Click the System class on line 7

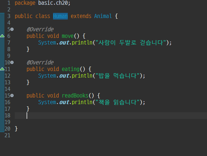[47, 43]
